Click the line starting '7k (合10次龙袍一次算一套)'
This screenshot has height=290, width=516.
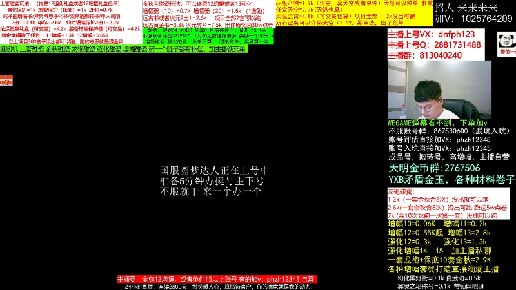442,216
